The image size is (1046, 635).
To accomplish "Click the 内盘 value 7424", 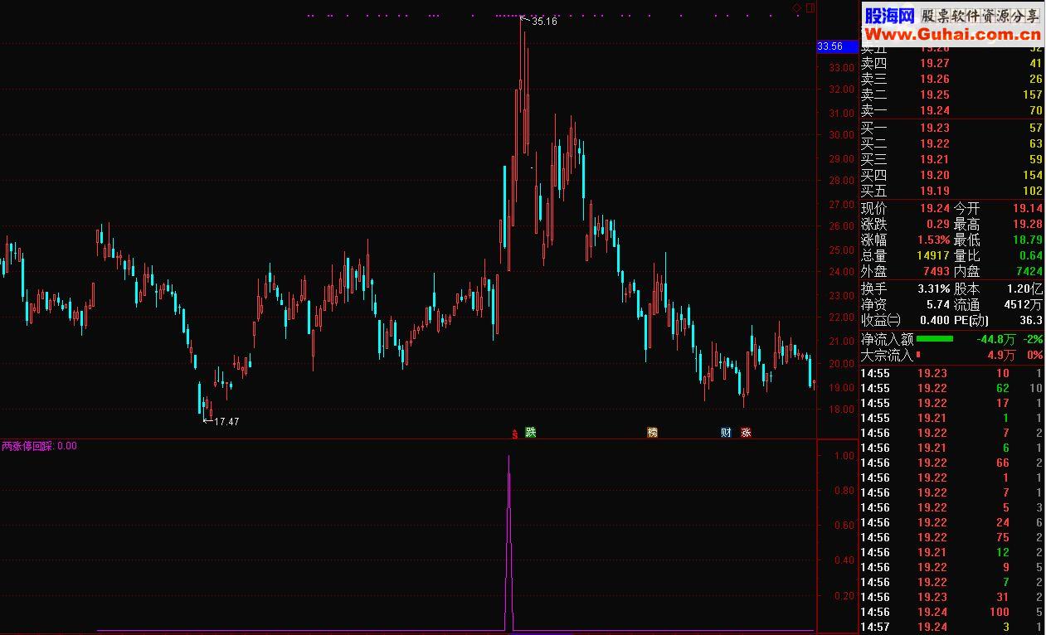I will coord(1030,271).
